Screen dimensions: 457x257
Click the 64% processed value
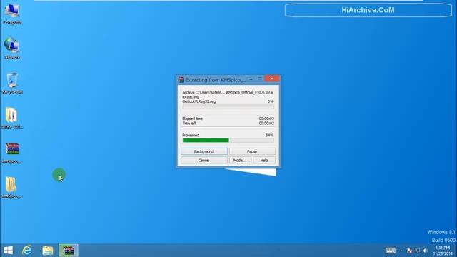point(270,136)
